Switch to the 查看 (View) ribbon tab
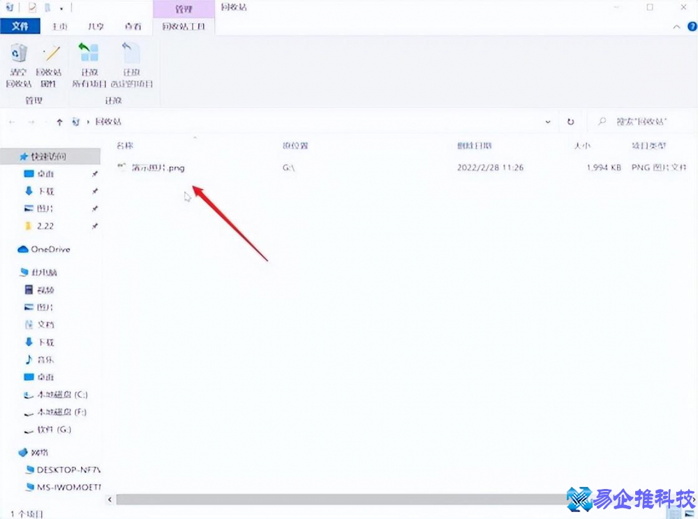This screenshot has width=698, height=519. coord(133,27)
